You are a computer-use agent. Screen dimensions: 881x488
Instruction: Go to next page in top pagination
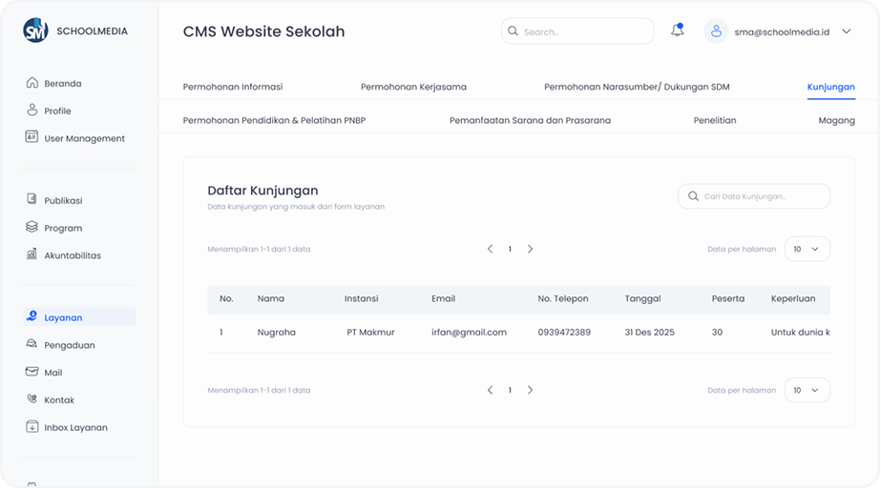[530, 249]
